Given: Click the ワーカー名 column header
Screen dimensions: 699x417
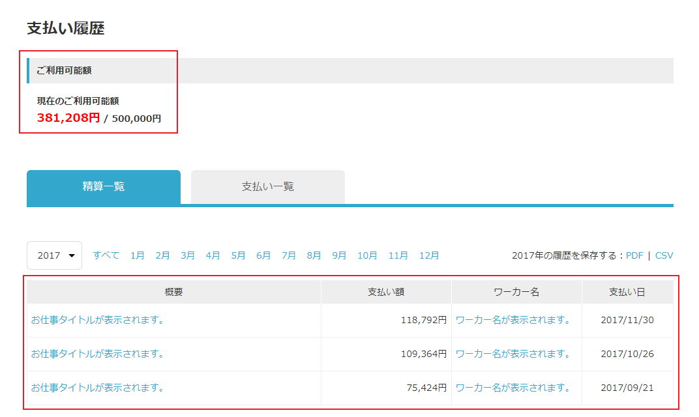Looking at the screenshot, I should coord(516,292).
